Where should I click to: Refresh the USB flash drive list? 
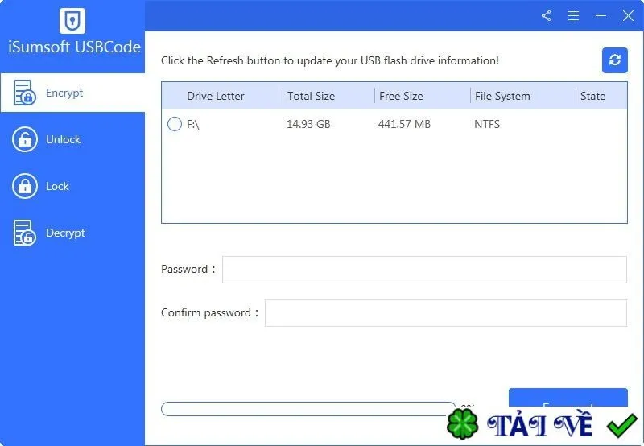pyautogui.click(x=614, y=60)
